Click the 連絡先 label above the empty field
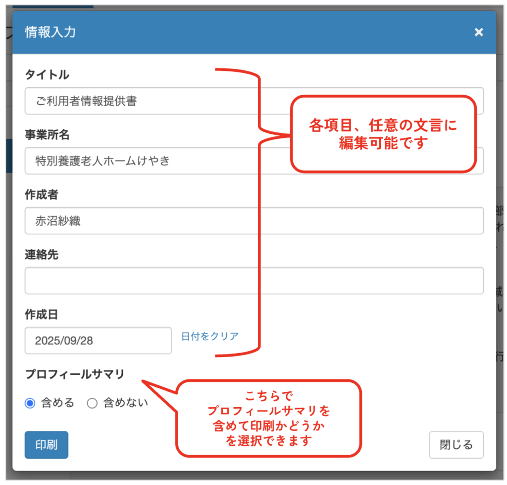Viewport: 507px width, 485px height. point(42,254)
